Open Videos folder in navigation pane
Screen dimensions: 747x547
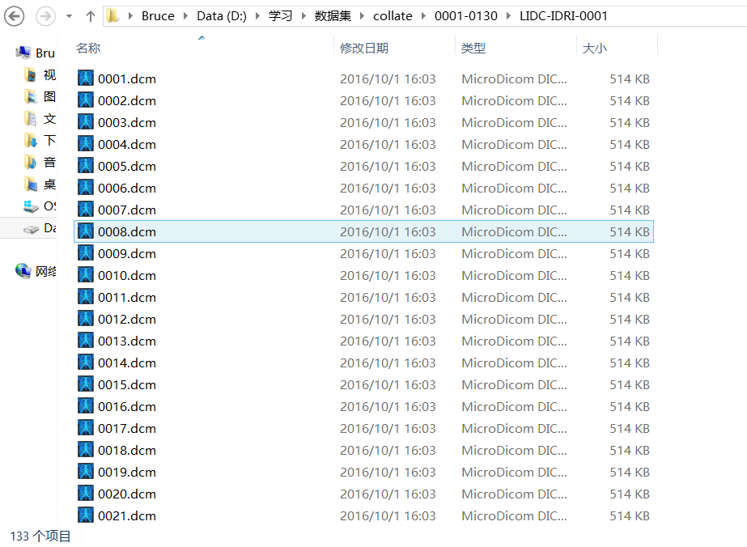[40, 74]
